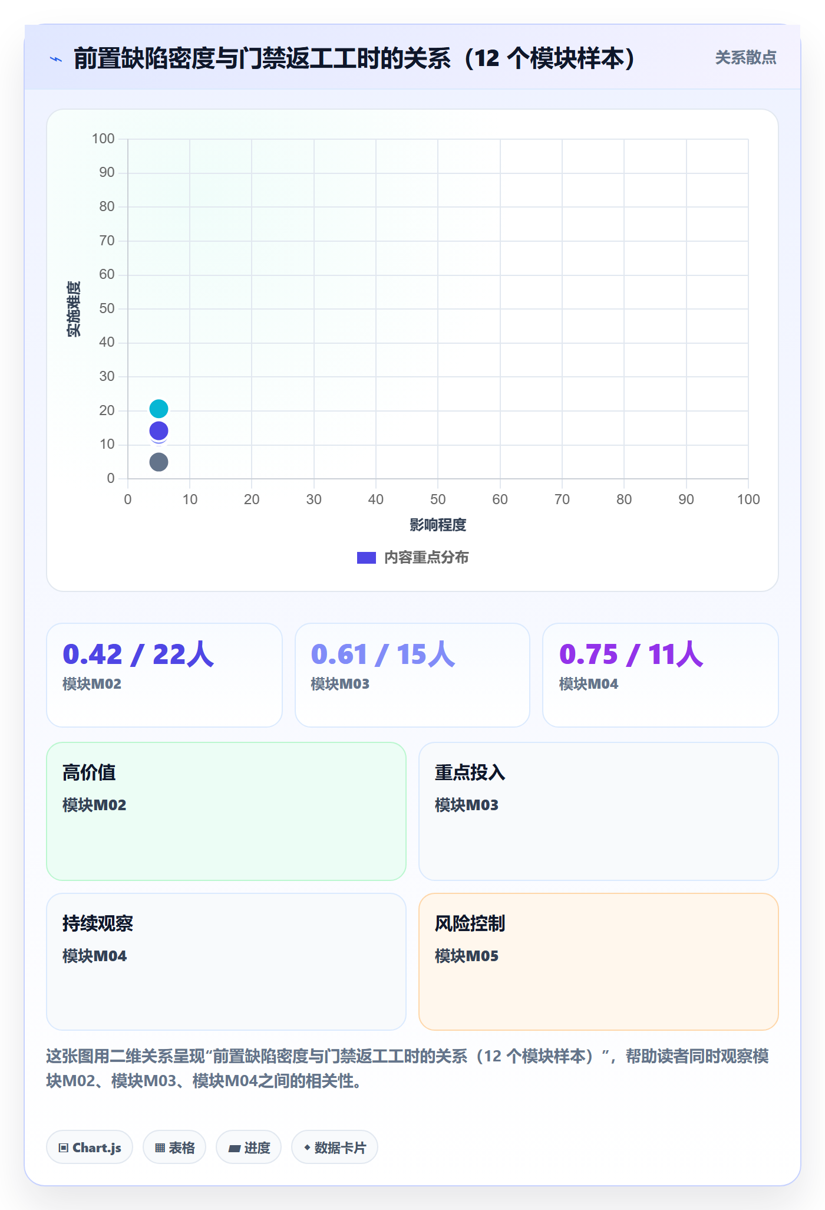This screenshot has height=1210, width=825.
Task: Click the 关系散点 label in header
Action: click(x=745, y=58)
